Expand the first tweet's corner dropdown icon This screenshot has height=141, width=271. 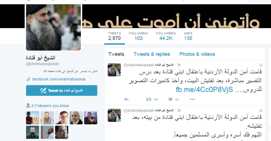pyautogui.click(x=261, y=65)
